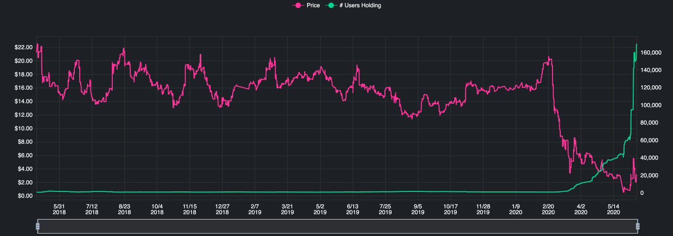
Task: Grab the left range slider handle
Action: [37, 226]
